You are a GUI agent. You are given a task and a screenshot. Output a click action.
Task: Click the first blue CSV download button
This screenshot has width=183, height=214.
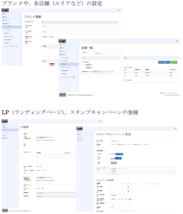[x=161, y=62]
